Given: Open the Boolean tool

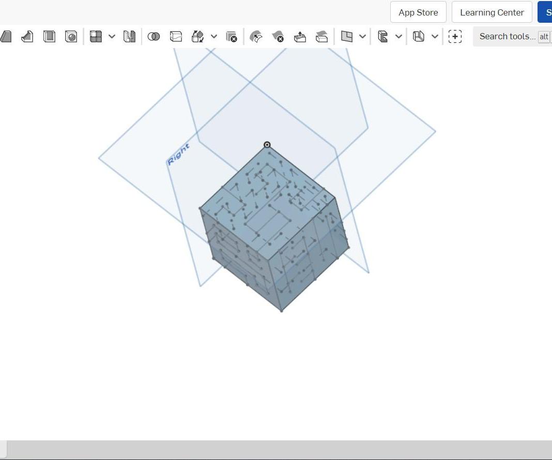Looking at the screenshot, I should (x=154, y=36).
